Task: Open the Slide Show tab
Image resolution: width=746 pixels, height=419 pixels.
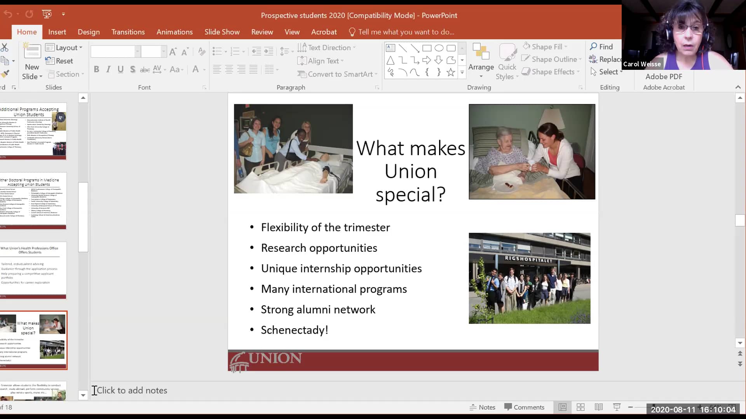Action: pyautogui.click(x=222, y=32)
